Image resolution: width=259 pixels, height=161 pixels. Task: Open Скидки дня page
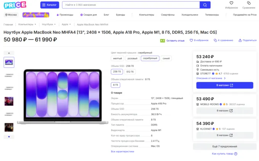click(88, 15)
